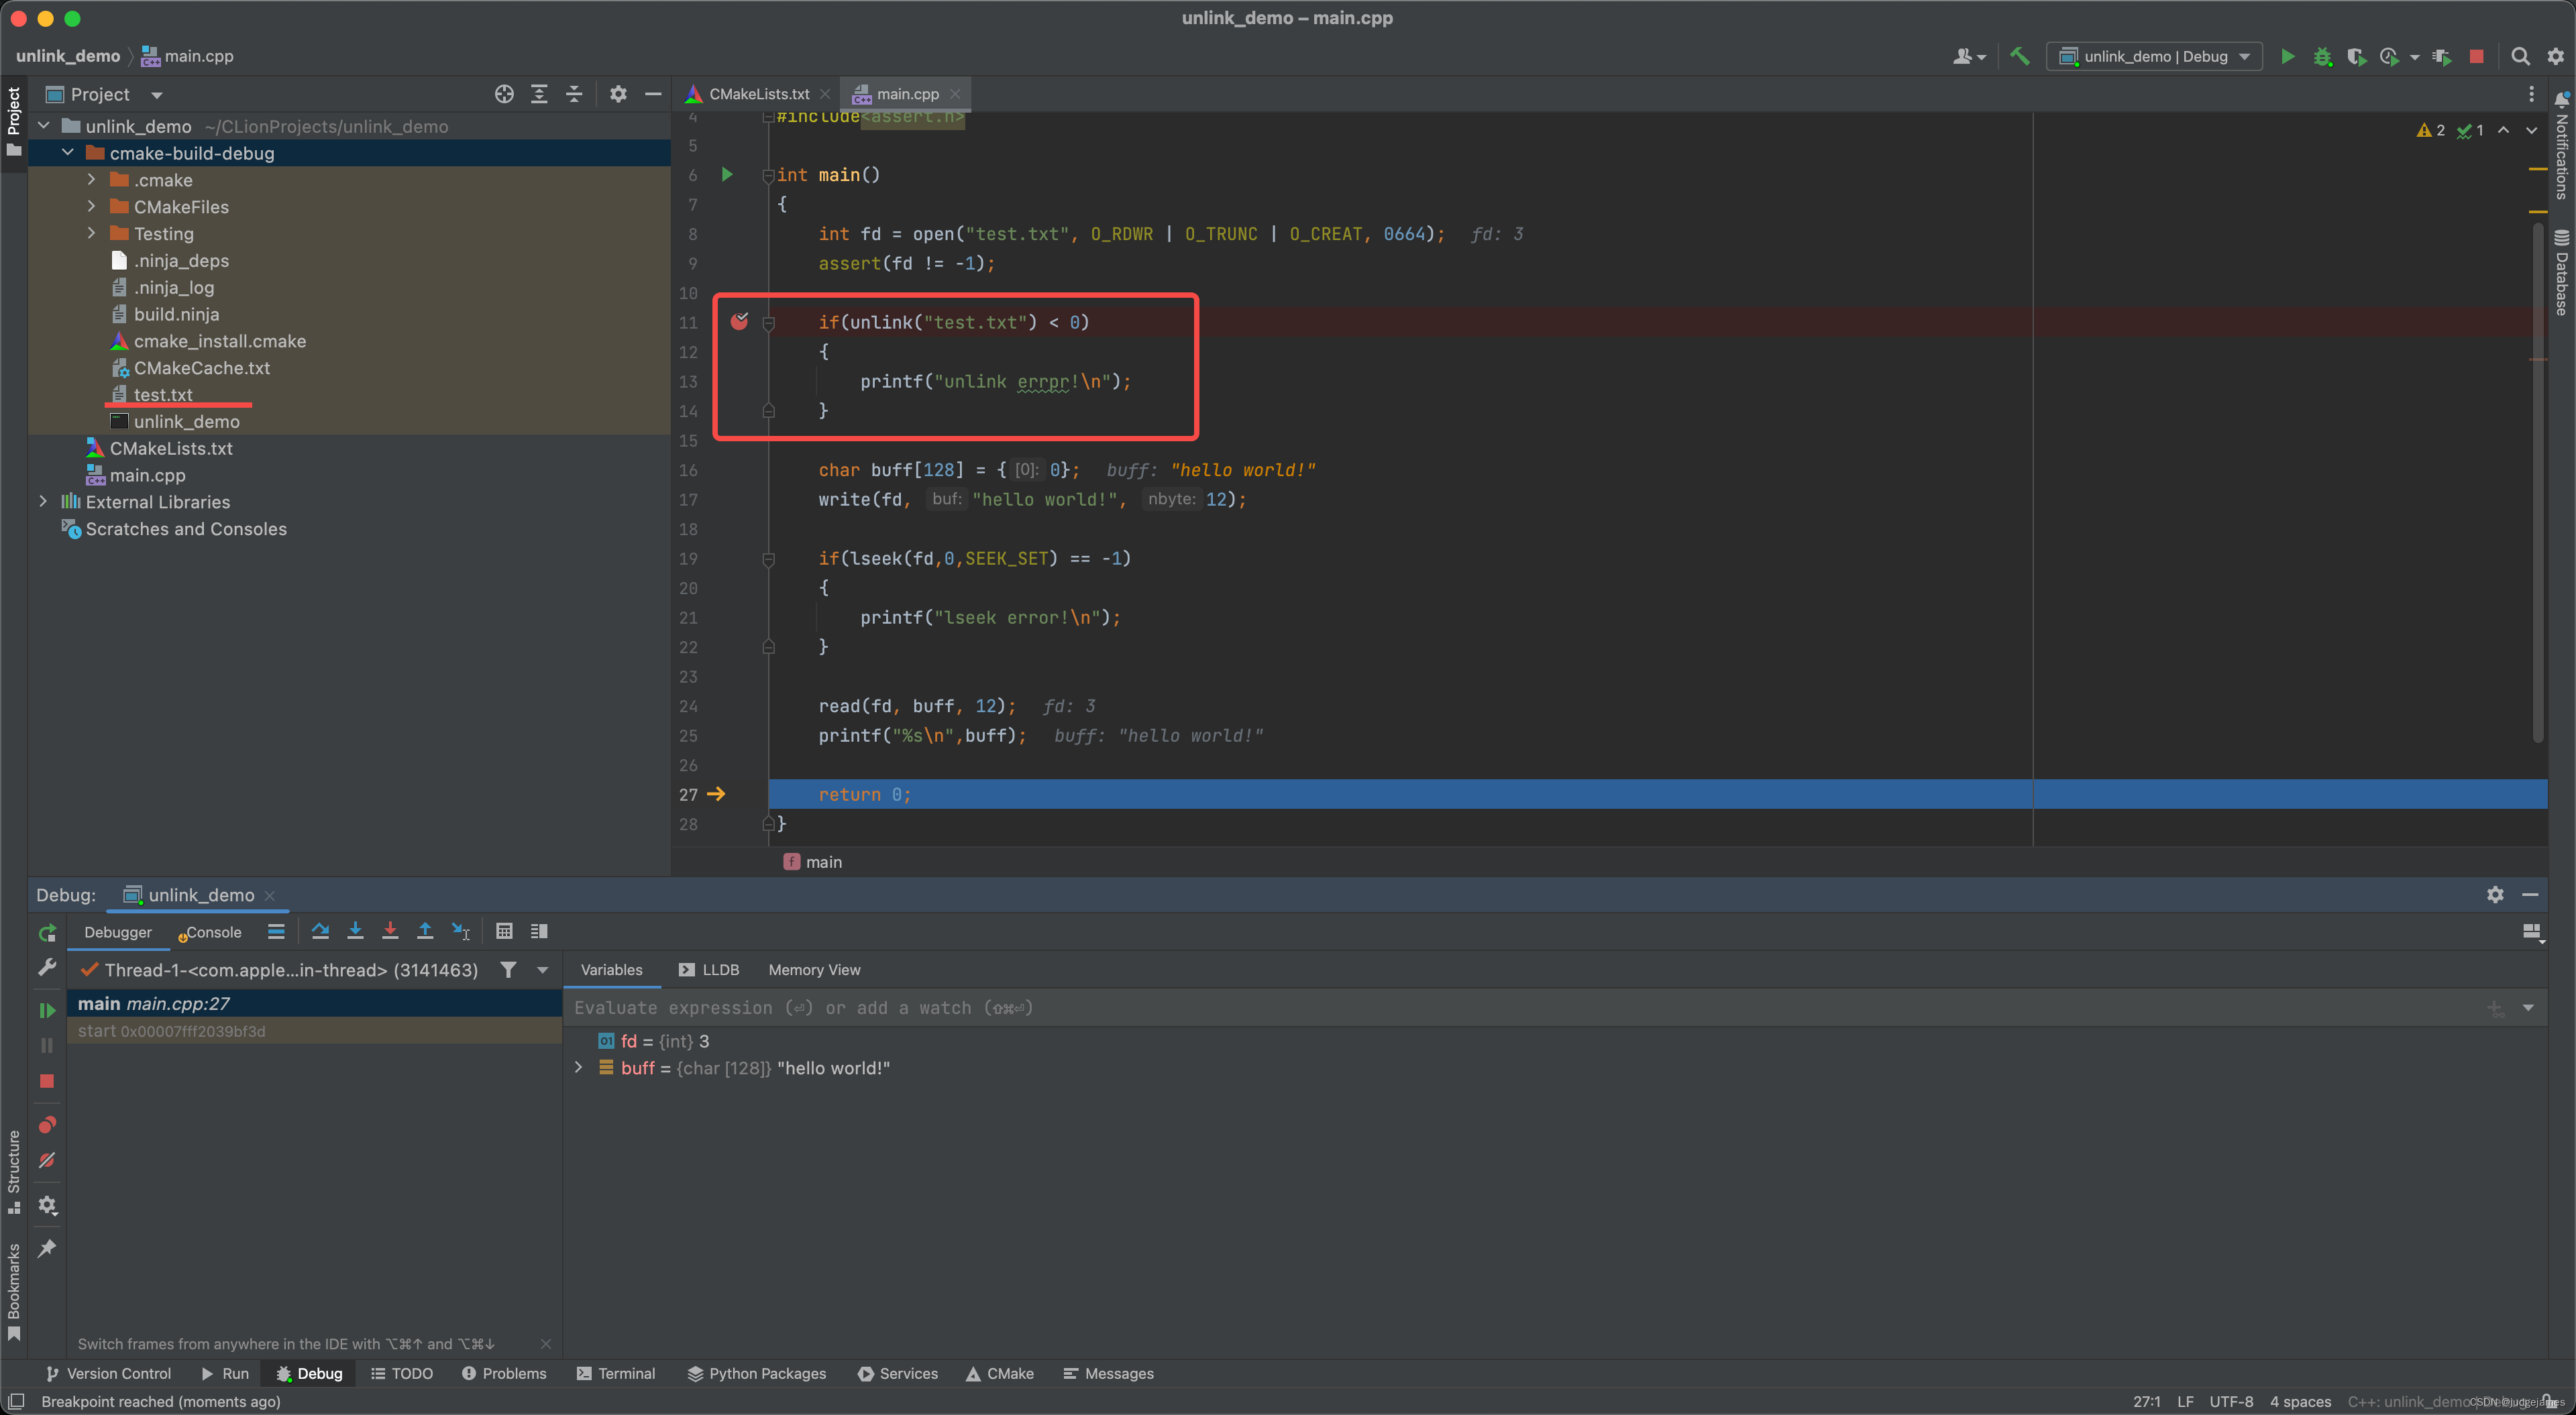Image resolution: width=2576 pixels, height=1415 pixels.
Task: Open Project panel options gear
Action: pos(618,94)
